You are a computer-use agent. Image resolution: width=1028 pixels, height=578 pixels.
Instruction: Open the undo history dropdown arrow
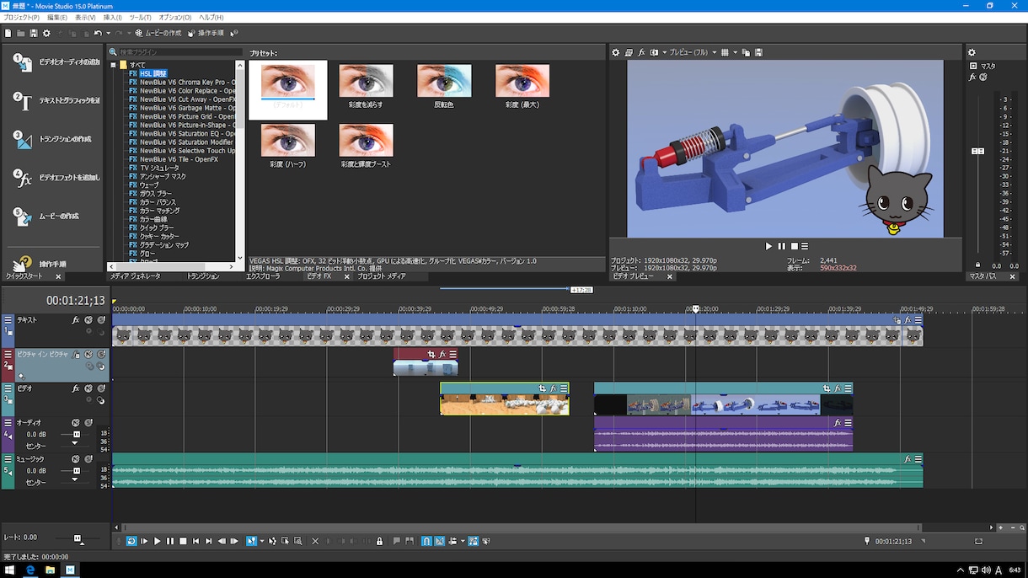[x=108, y=33]
